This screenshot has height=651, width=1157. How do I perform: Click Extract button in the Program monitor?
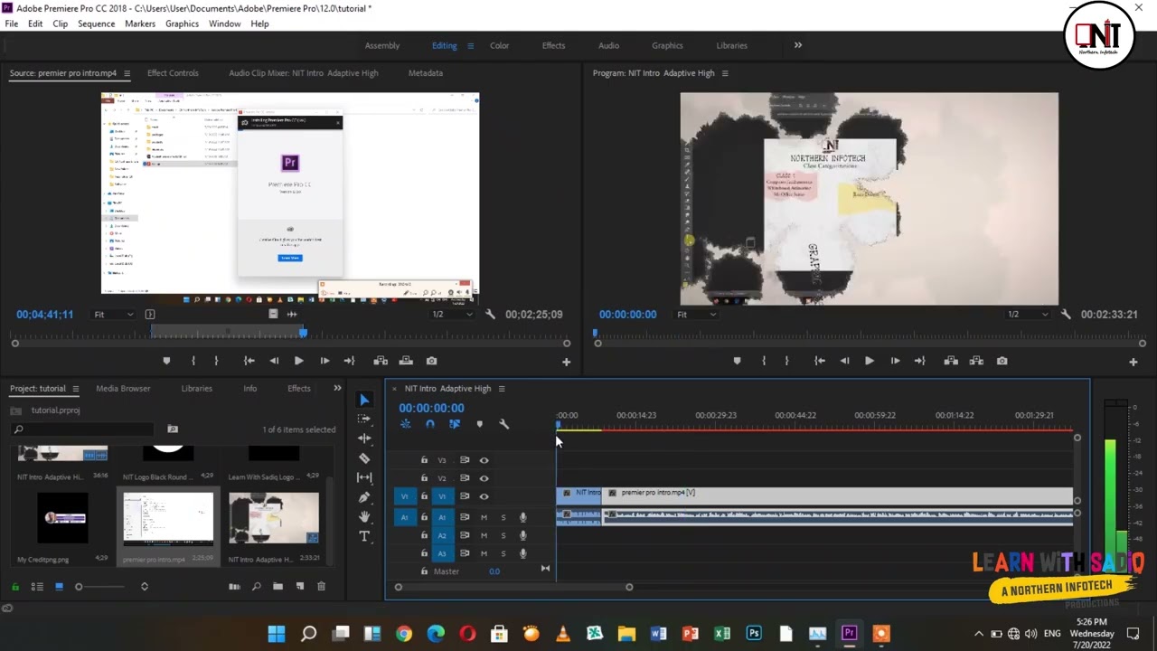[x=976, y=361]
